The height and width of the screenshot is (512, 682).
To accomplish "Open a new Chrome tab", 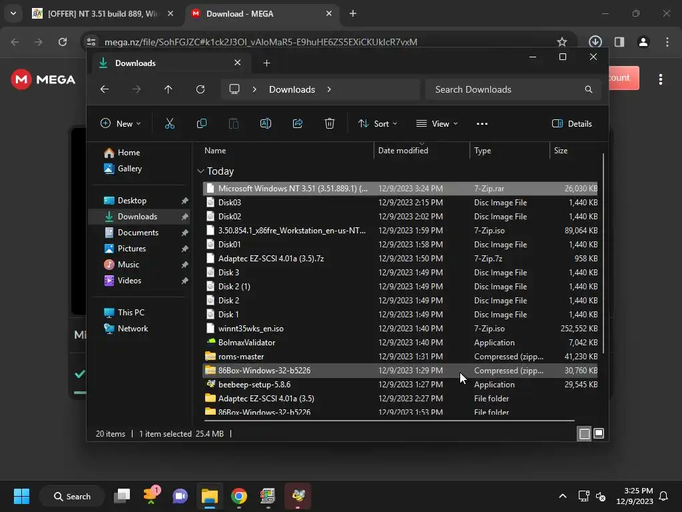I will point(353,13).
